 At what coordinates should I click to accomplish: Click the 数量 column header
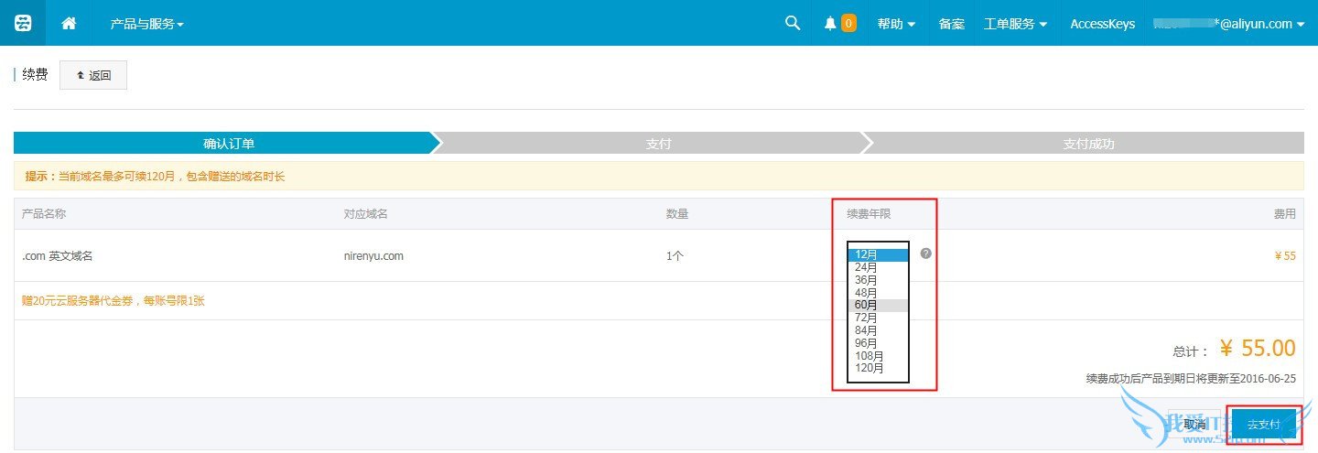pyautogui.click(x=677, y=214)
